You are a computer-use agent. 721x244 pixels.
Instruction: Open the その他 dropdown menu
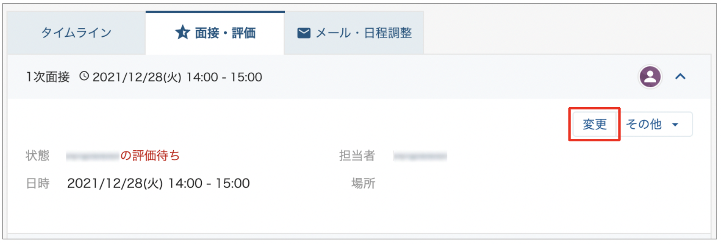point(655,124)
